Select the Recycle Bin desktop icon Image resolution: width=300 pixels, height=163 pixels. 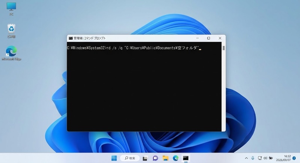[x=11, y=31]
